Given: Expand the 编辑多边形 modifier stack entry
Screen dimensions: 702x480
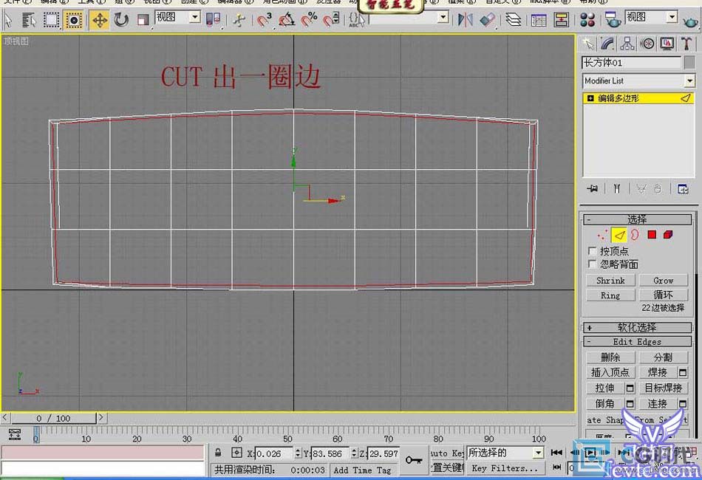Looking at the screenshot, I should point(590,98).
